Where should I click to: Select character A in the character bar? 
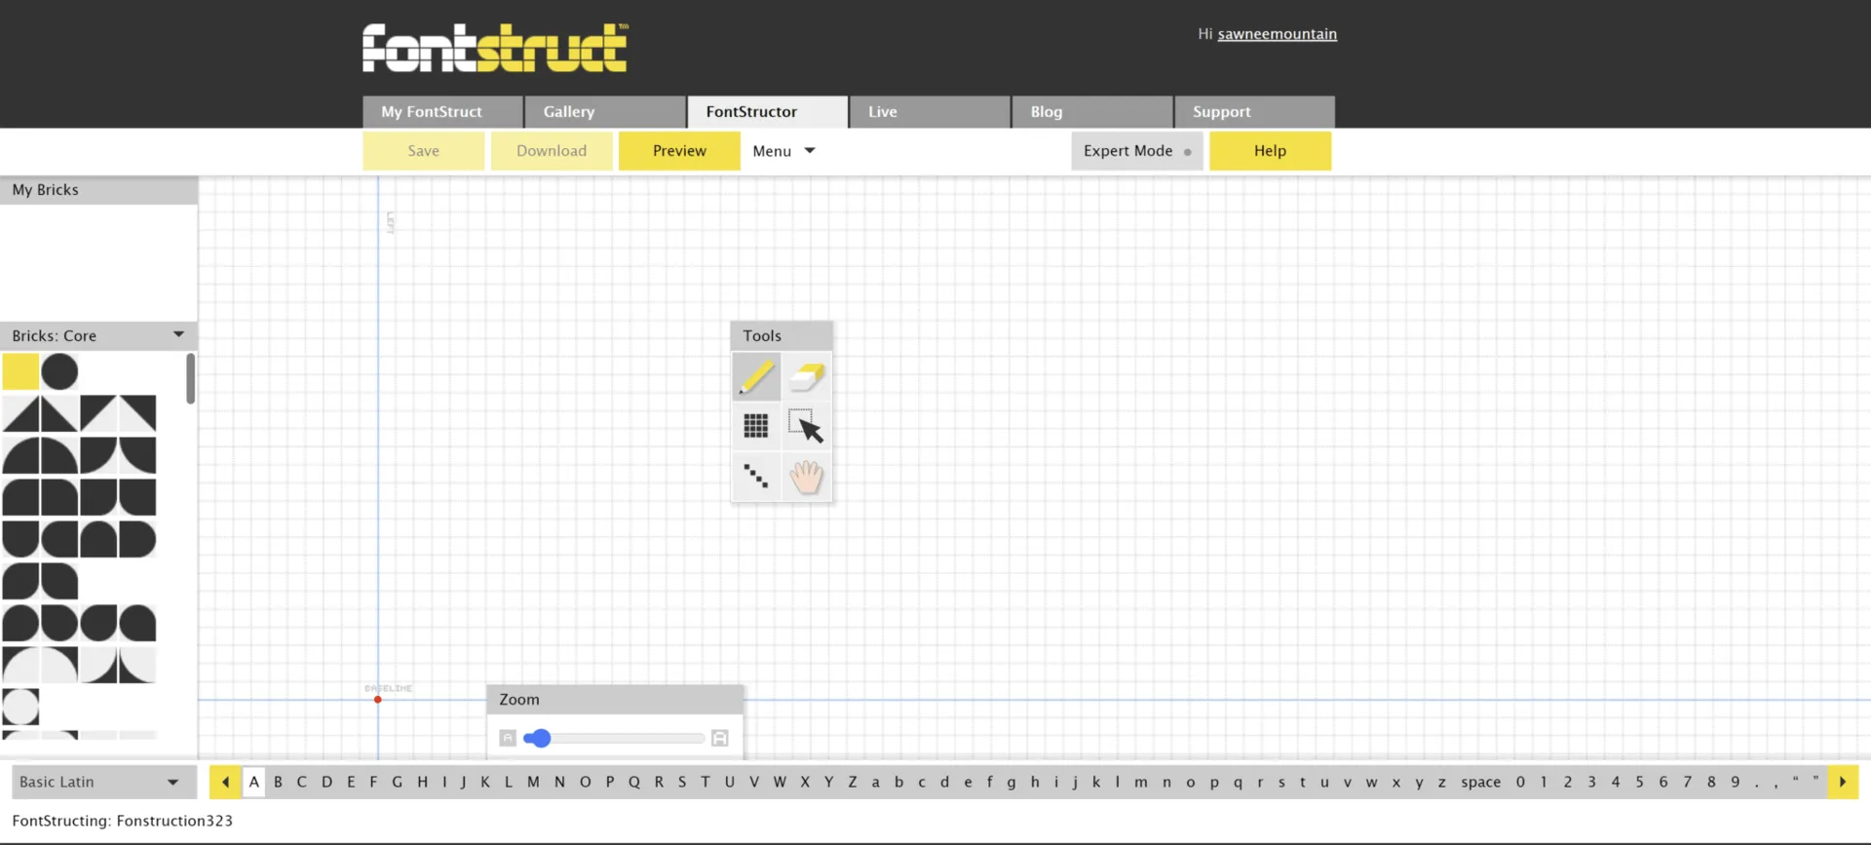click(x=254, y=782)
